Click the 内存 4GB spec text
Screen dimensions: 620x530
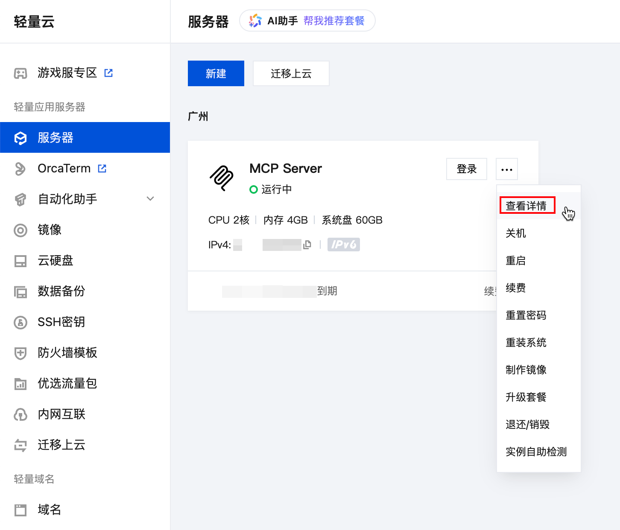pos(286,220)
